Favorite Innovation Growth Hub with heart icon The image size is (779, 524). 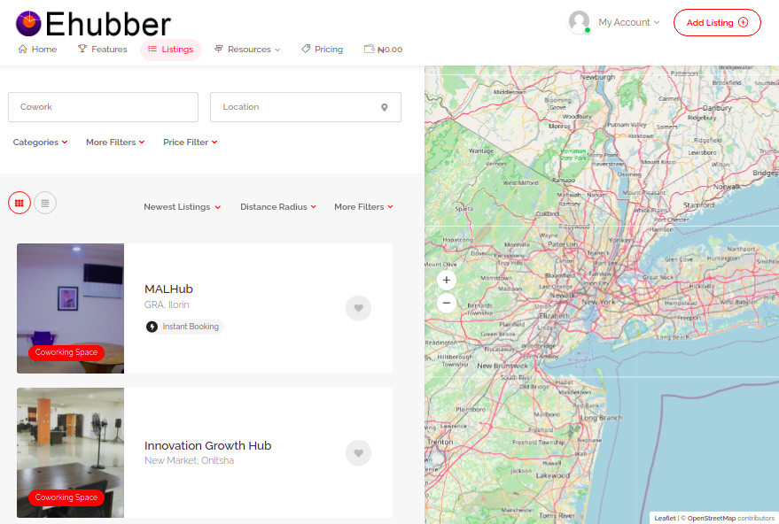pos(358,453)
